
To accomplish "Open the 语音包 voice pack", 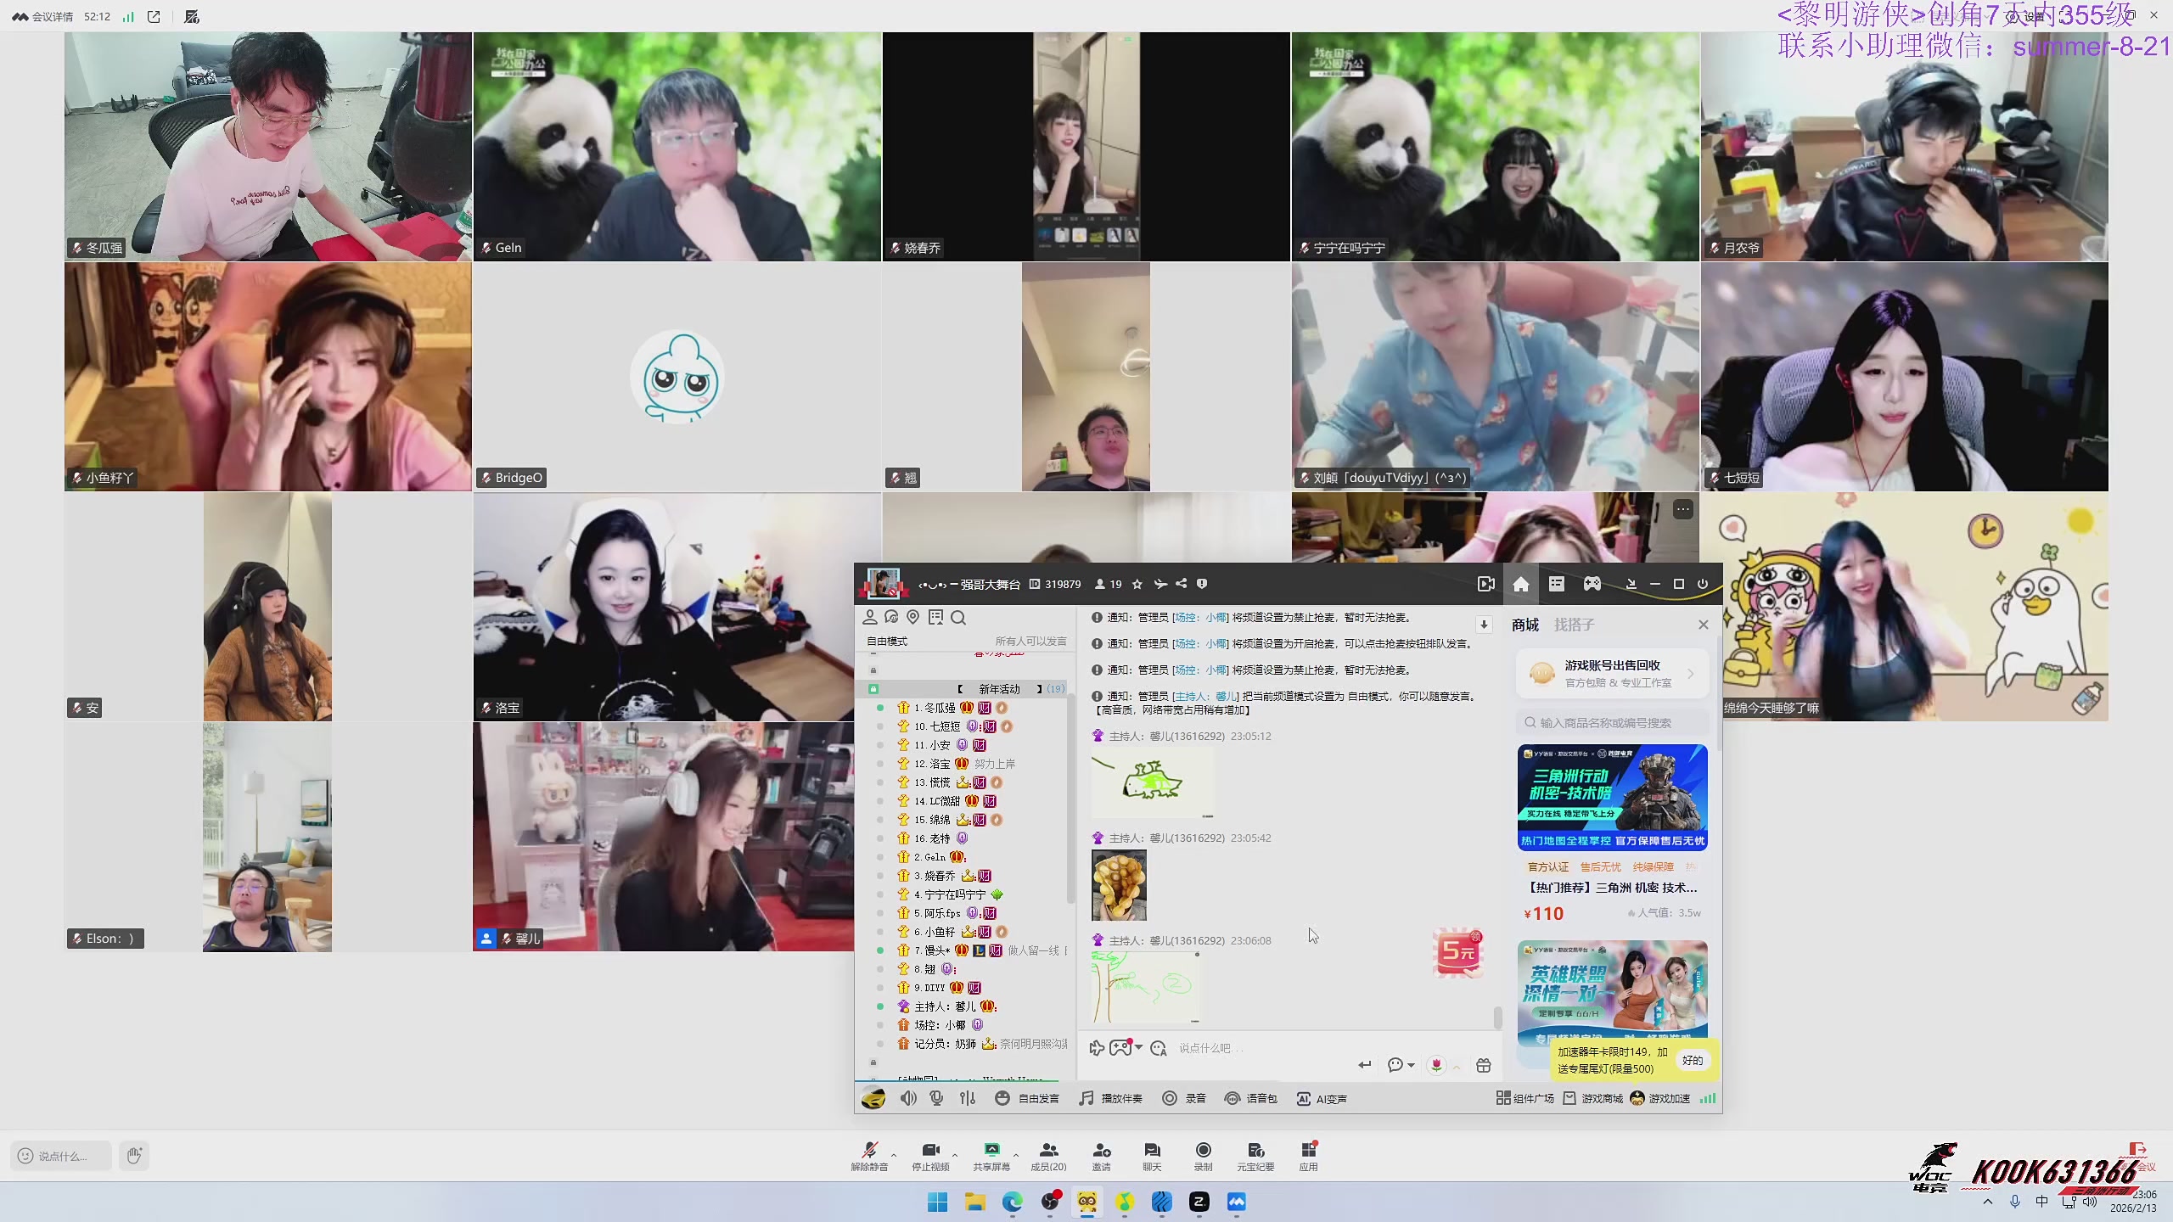I will (1232, 1098).
